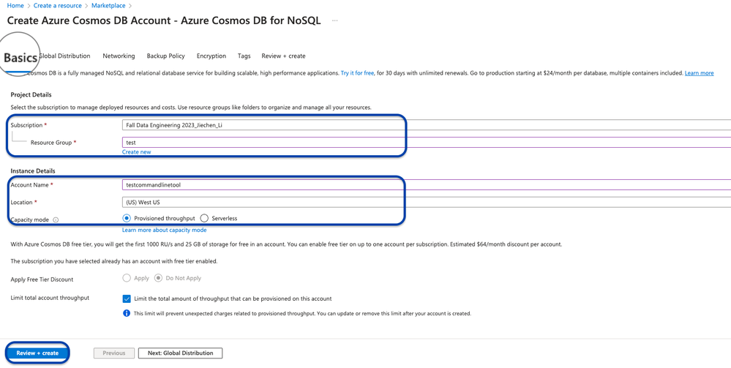Open the Location dropdown
Viewport: 731px width, 368px height.
(x=426, y=203)
